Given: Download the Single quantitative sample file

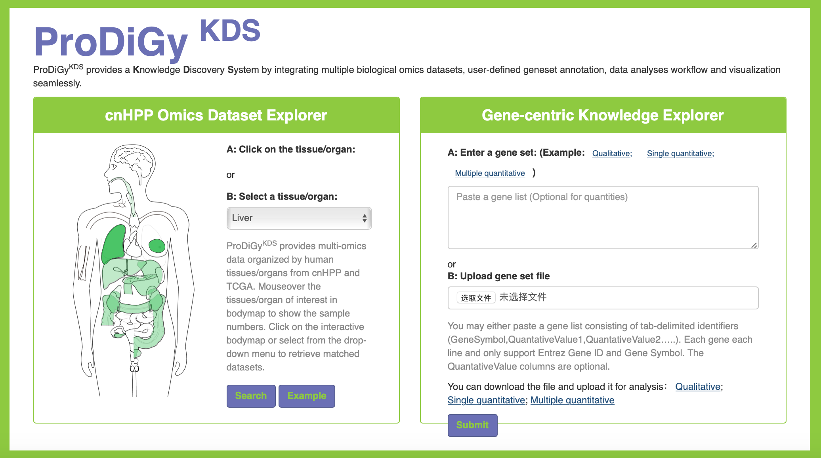Looking at the screenshot, I should pyautogui.click(x=486, y=400).
